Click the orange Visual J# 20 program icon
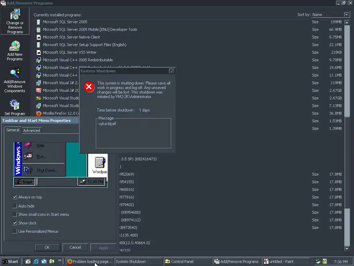 39,90
